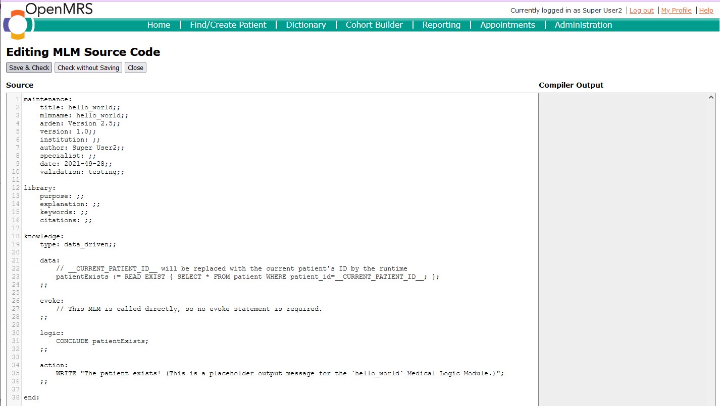Click the 'specialist: ;;' line
Viewport: 720px width, 406px height.
68,156
